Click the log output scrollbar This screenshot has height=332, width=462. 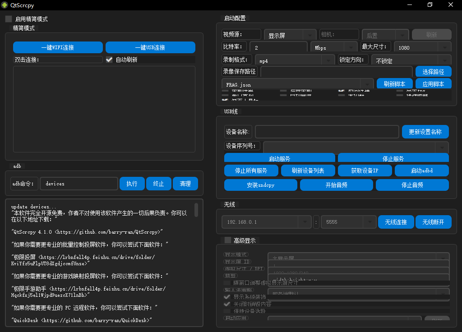pos(196,210)
